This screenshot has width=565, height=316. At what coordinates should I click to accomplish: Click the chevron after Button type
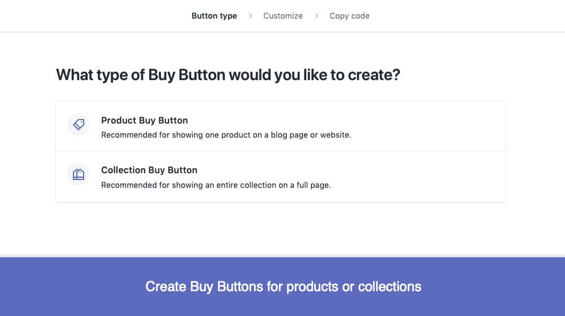click(x=250, y=16)
